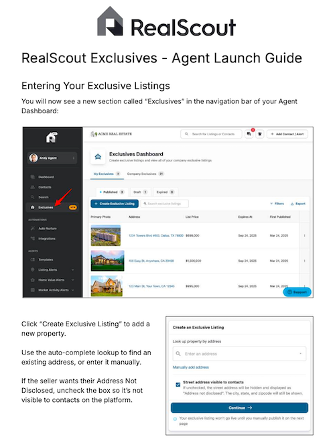This screenshot has width=335, height=447.
Task: Switch to the Company Exclusives tab
Action: tap(145, 174)
